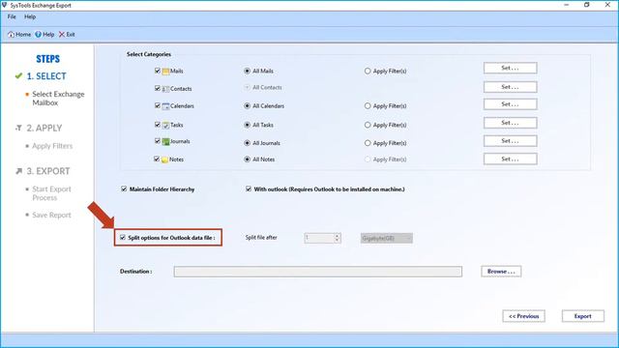Select the All Notes radio button
The height and width of the screenshot is (348, 619).
(248, 159)
